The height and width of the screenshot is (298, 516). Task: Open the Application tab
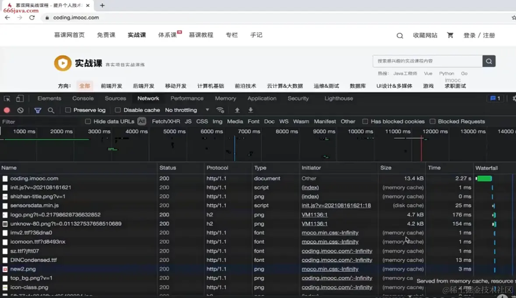pos(262,98)
